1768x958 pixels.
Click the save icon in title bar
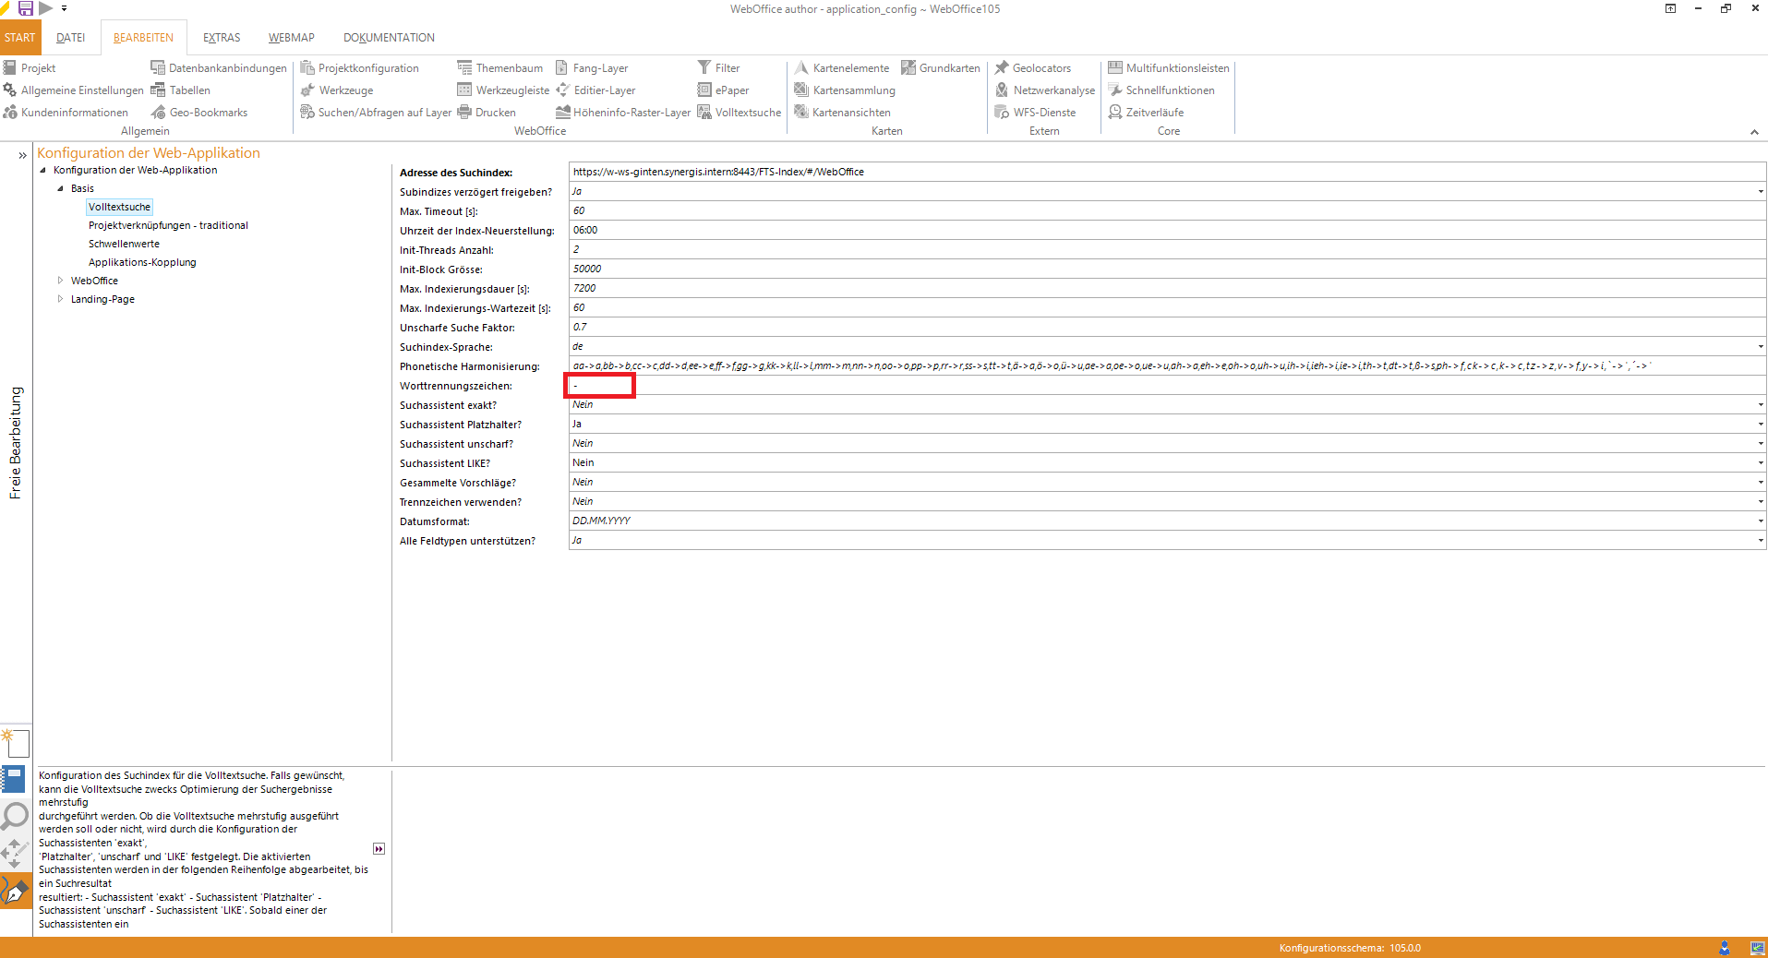(x=26, y=8)
